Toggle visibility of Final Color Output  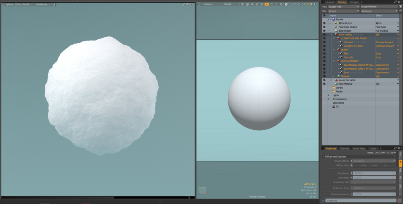[x=324, y=27]
